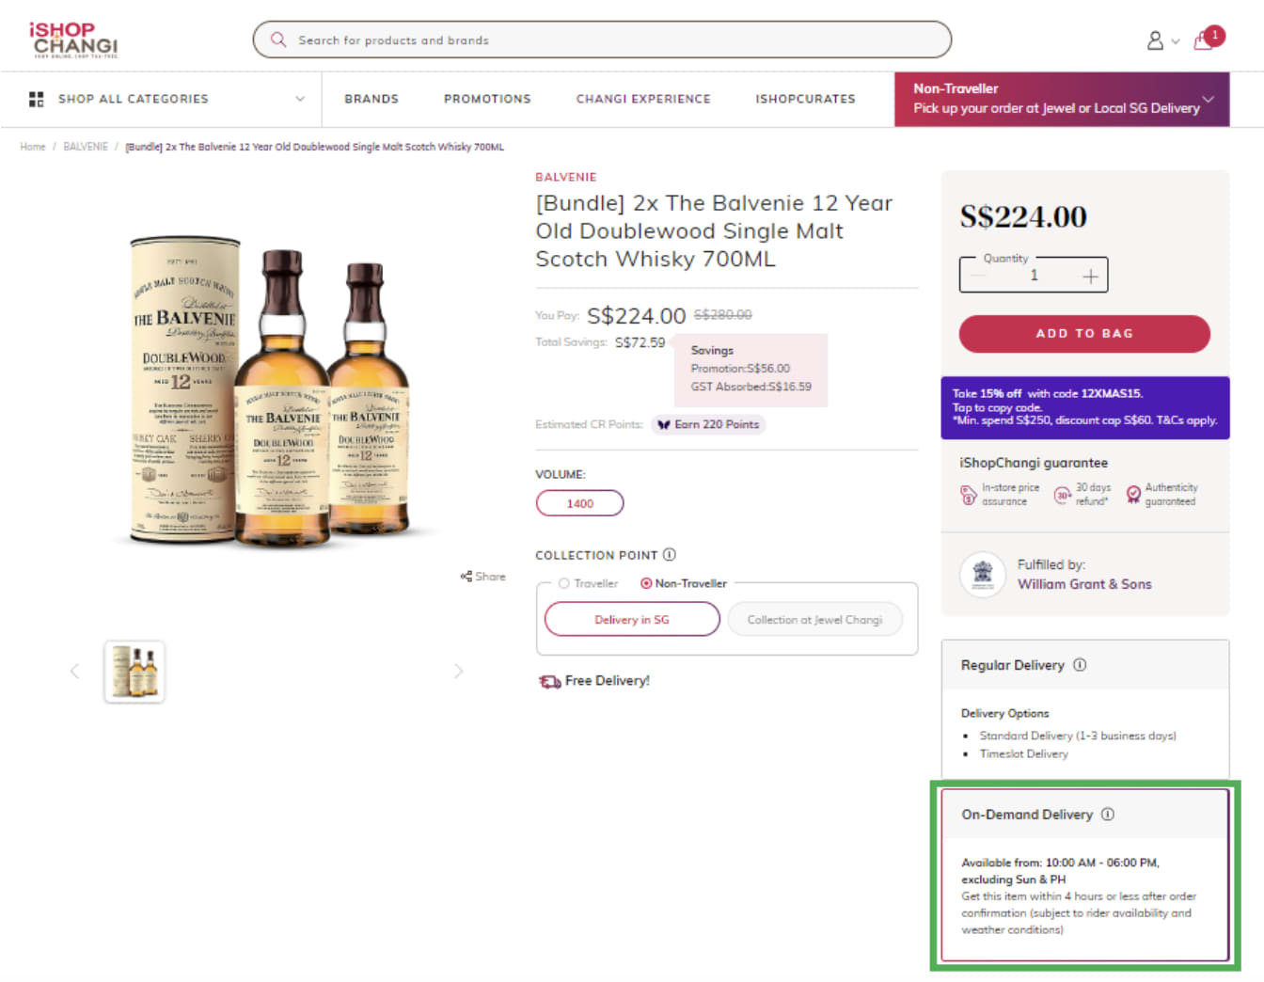Open the user account icon
1264x982 pixels.
coord(1155,40)
